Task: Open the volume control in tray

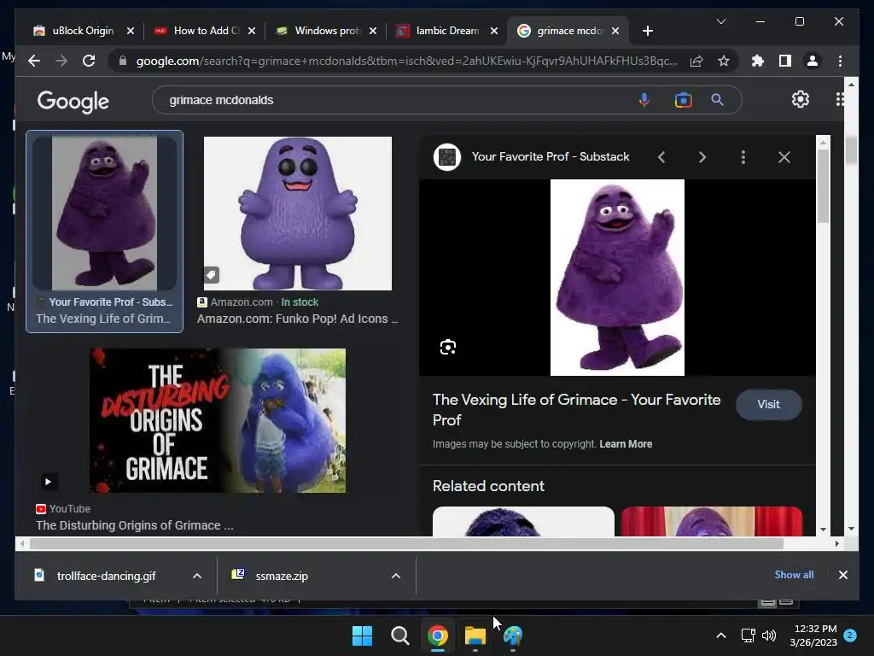Action: (769, 635)
